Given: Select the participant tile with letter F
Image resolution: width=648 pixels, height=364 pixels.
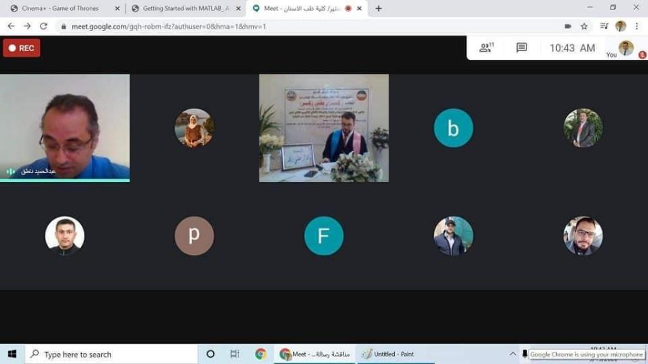Looking at the screenshot, I should coord(324,236).
